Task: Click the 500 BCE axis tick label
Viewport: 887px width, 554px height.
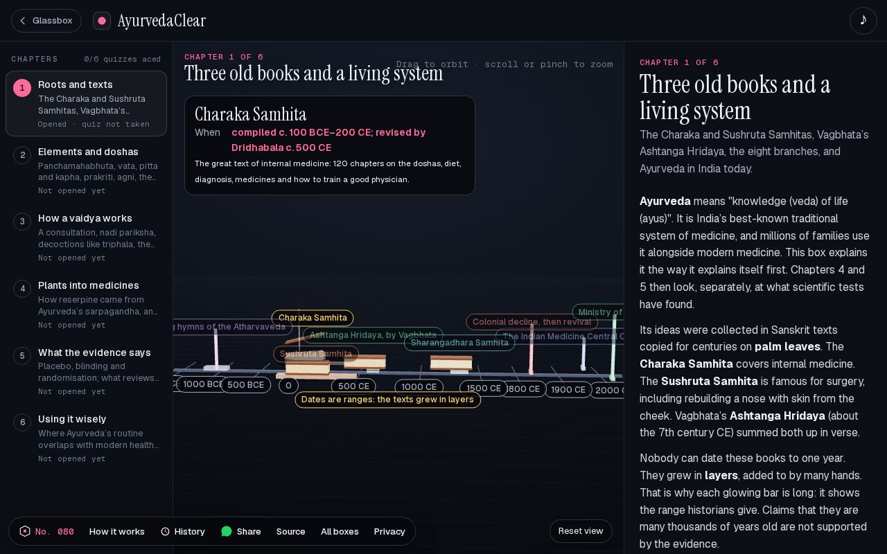Action: [245, 385]
